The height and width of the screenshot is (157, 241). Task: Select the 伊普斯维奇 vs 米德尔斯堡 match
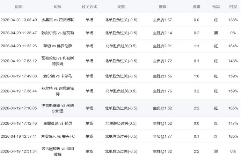coord(58,108)
